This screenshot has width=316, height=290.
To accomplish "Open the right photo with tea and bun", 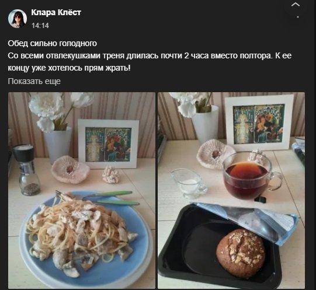I will tap(231, 190).
